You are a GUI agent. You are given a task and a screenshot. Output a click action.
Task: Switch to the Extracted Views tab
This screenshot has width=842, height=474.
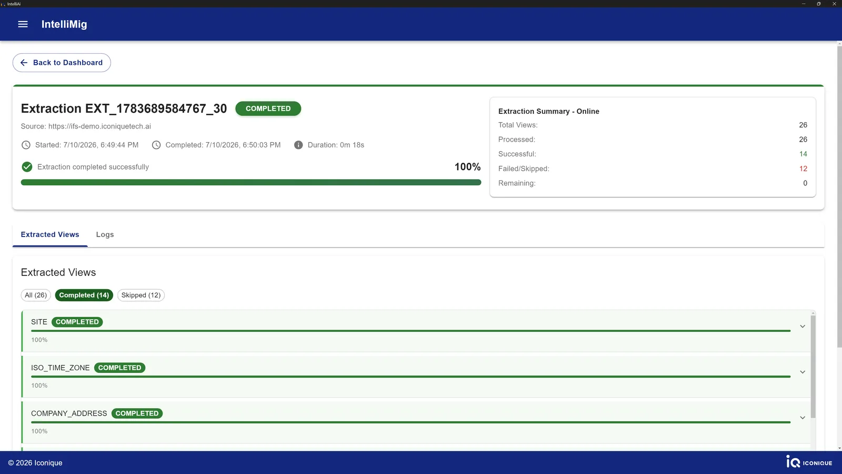point(50,235)
